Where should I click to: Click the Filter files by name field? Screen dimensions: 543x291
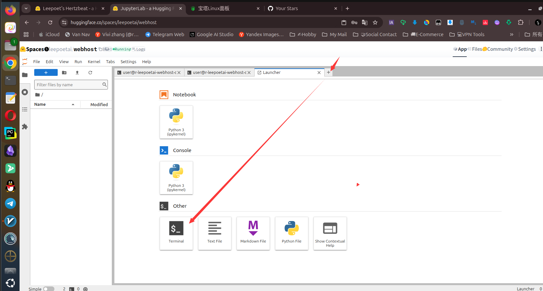68,85
